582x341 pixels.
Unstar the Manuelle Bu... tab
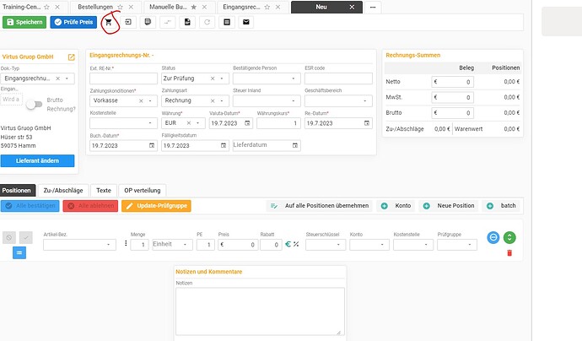[193, 7]
